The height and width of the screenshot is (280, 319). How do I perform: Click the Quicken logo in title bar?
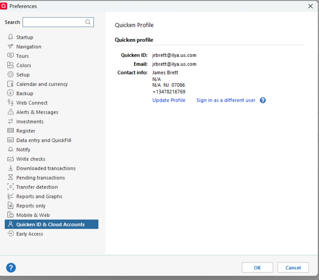click(x=4, y=6)
